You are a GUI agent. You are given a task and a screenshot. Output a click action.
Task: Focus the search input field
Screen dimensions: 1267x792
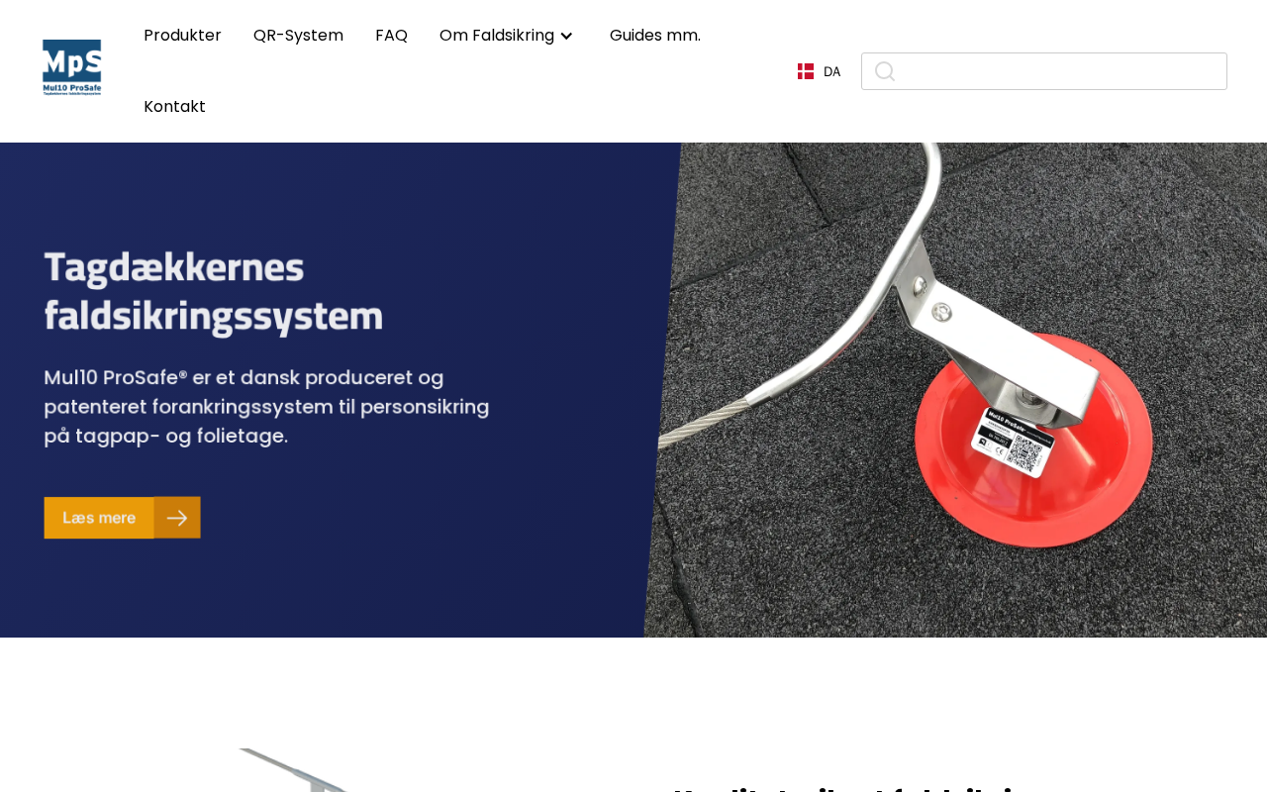[1044, 71]
